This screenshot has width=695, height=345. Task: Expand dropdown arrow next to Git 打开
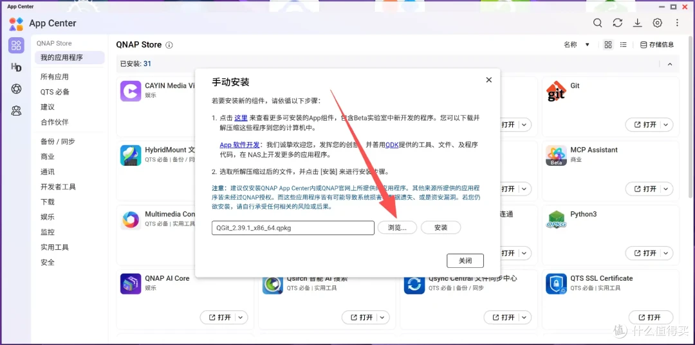coord(666,125)
